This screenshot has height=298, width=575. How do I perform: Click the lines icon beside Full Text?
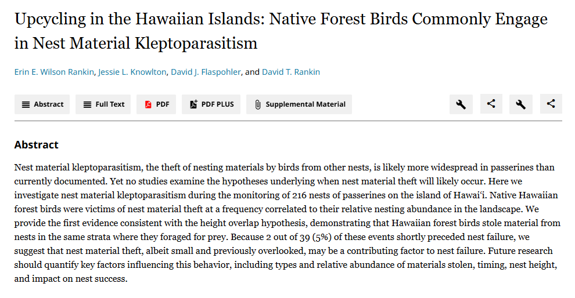(87, 104)
